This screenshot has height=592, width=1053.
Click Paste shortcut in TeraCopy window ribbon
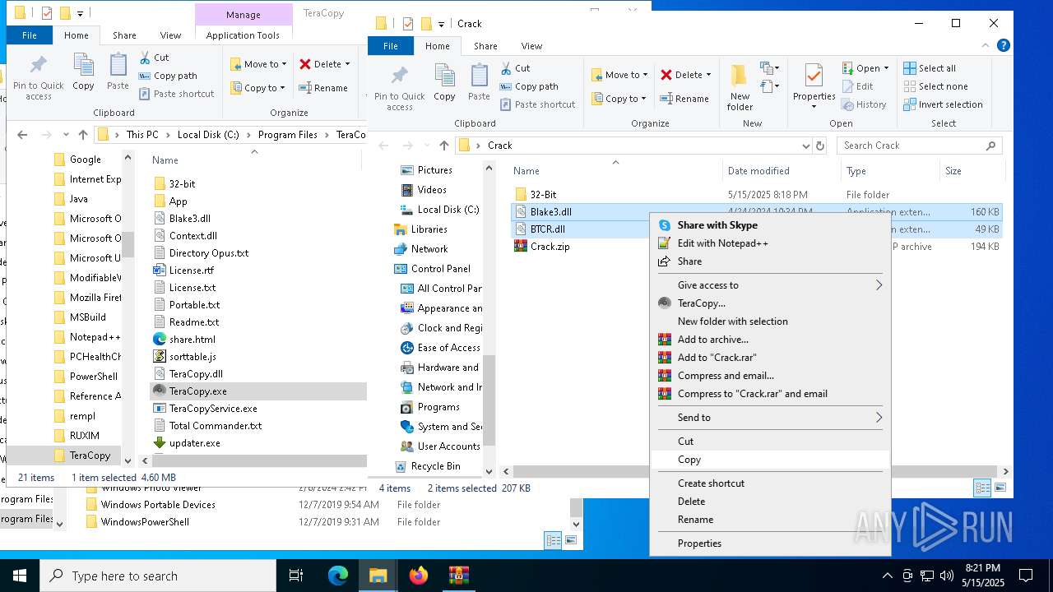click(x=177, y=94)
